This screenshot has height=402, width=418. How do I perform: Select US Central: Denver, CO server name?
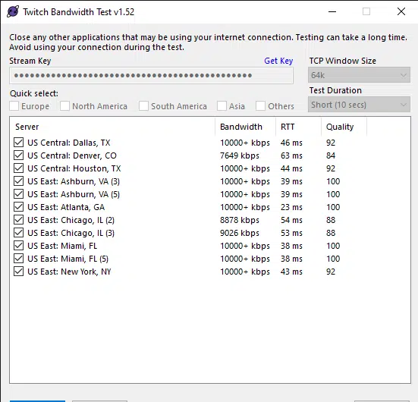pos(72,155)
